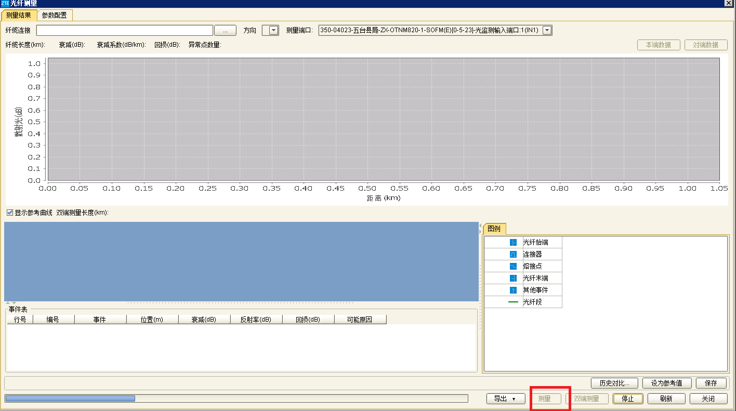
Task: Click the 纤缆连接 input field
Action: [x=125, y=31]
